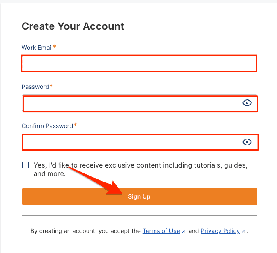Click the required asterisk beside Password label

[51, 86]
